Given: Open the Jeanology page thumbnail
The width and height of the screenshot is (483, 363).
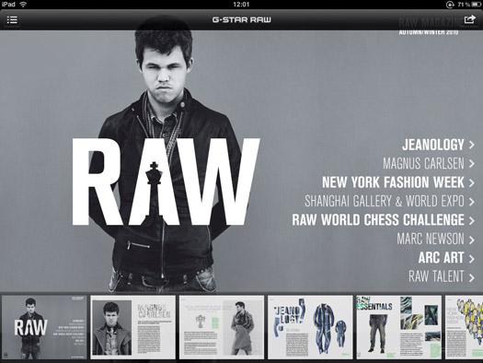Looking at the screenshot, I should tap(310, 327).
